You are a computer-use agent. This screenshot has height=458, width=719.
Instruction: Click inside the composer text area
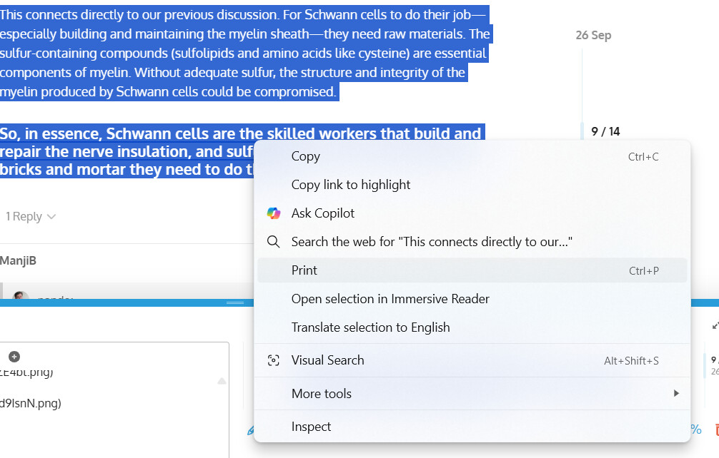(107, 428)
